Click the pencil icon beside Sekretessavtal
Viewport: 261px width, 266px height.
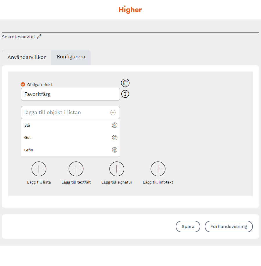pyautogui.click(x=39, y=37)
